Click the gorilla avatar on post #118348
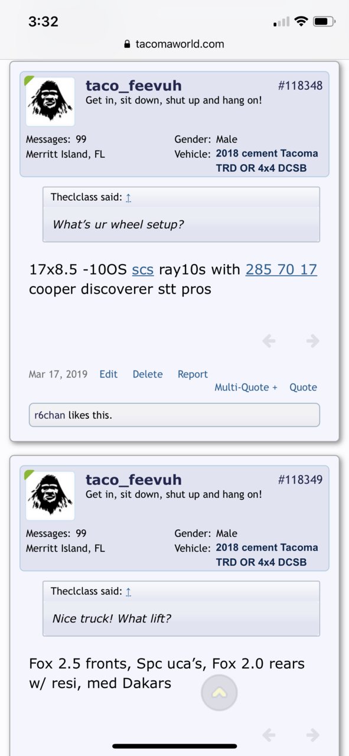 [50, 102]
